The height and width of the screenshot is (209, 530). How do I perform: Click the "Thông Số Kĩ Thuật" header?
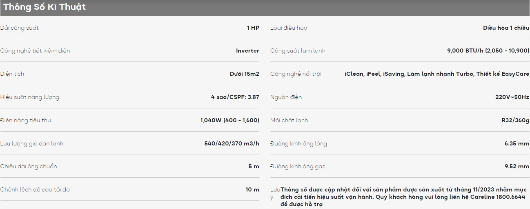(45, 7)
